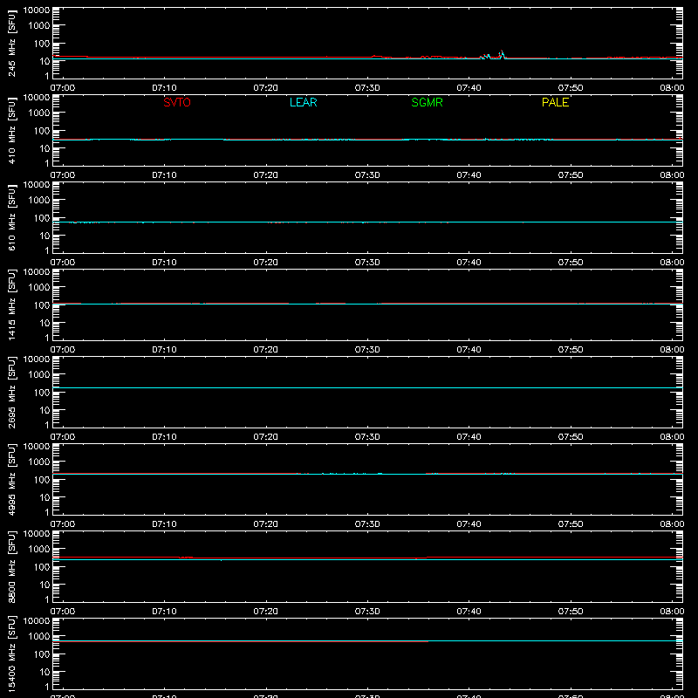This screenshot has width=698, height=698.
Task: Click the 10000 tick on 245 MHz axis
Action: coord(37,10)
